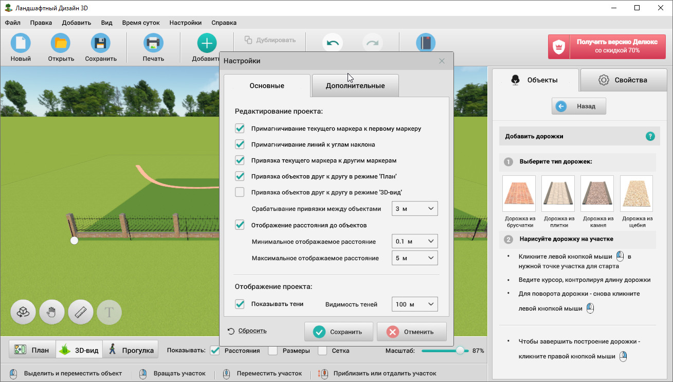Open the snap trigger distance dropdown
The image size is (673, 382).
tap(414, 209)
